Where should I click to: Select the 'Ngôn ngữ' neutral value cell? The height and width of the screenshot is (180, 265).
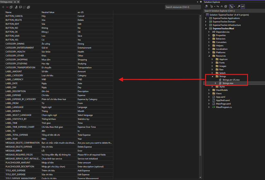[x=59, y=107]
